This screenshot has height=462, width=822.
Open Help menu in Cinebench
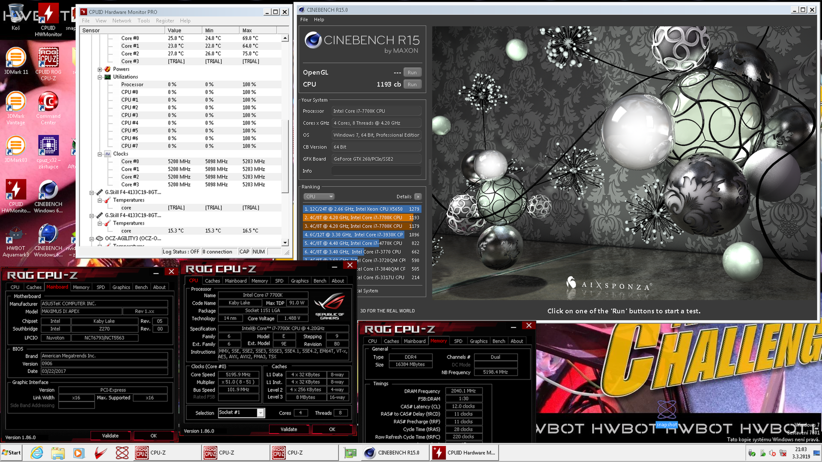[319, 19]
